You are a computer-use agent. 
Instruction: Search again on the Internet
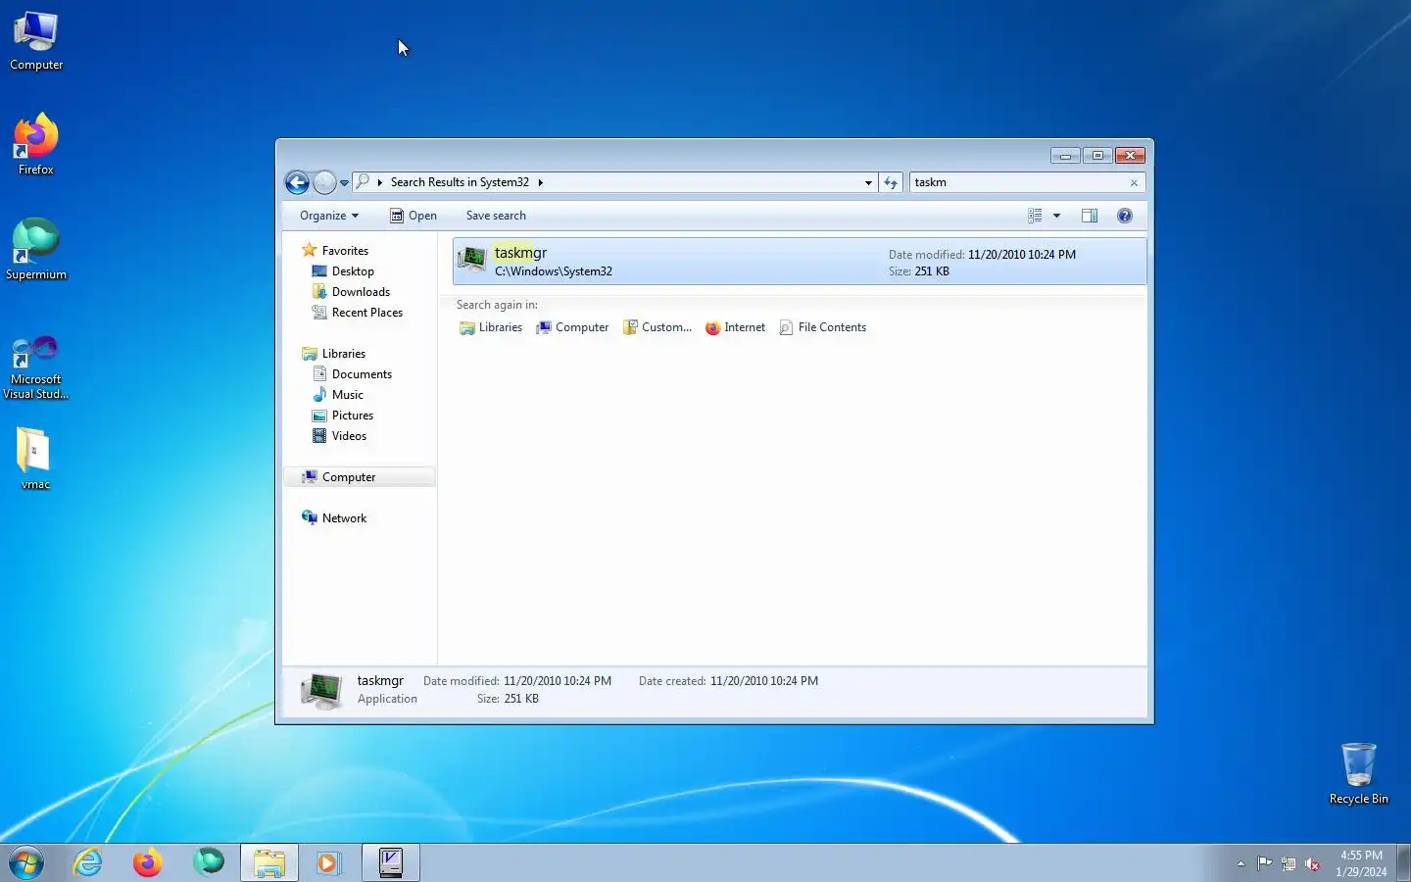(x=735, y=327)
